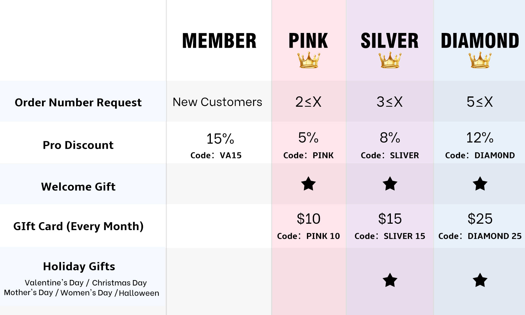Click the Pink Welcome Gift star

coord(308,184)
